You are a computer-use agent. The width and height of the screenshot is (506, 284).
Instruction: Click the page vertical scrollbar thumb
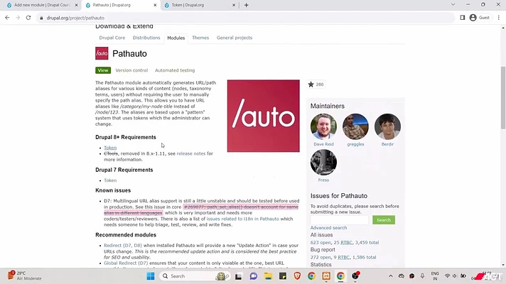502,97
